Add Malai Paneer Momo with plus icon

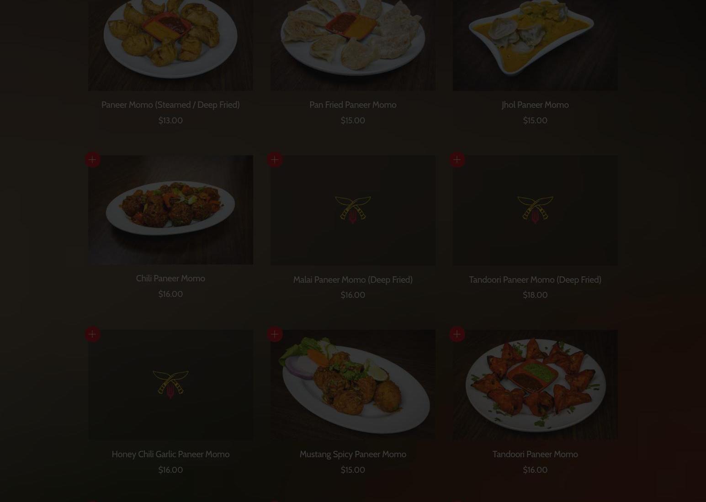point(275,159)
